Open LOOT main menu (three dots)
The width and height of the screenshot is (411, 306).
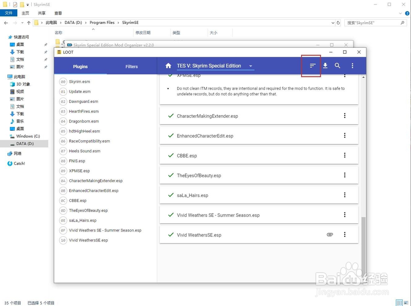(352, 65)
